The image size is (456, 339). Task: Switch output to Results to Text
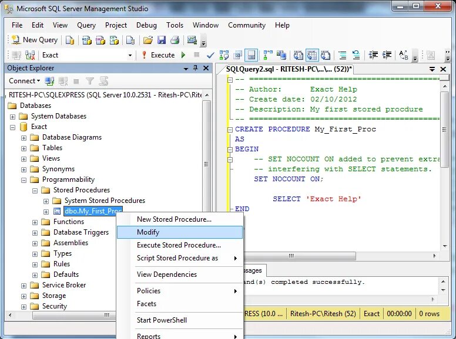pyautogui.click(x=298, y=55)
